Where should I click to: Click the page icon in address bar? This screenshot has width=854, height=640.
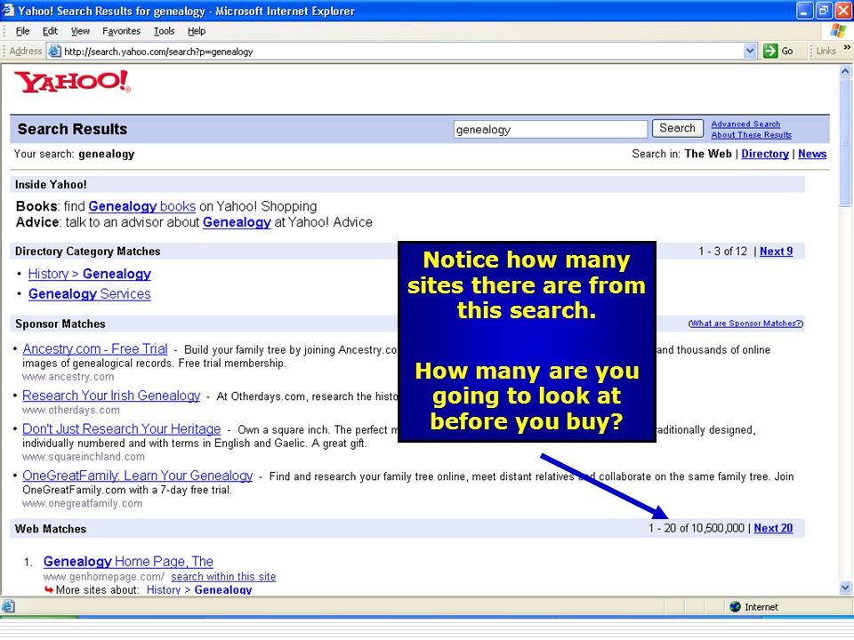point(54,52)
